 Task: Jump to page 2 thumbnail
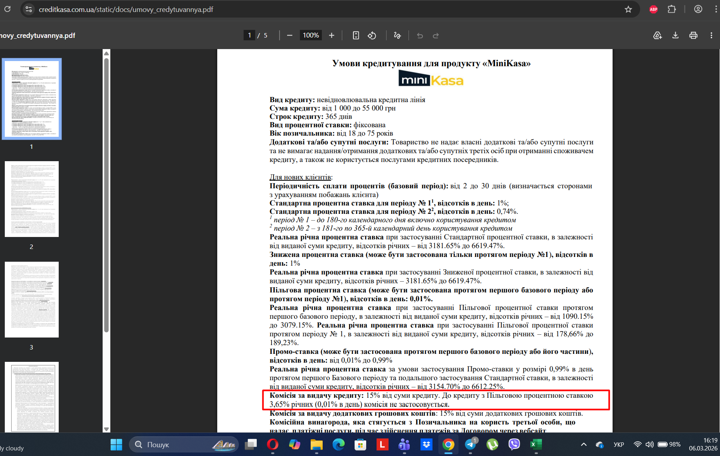[32, 199]
